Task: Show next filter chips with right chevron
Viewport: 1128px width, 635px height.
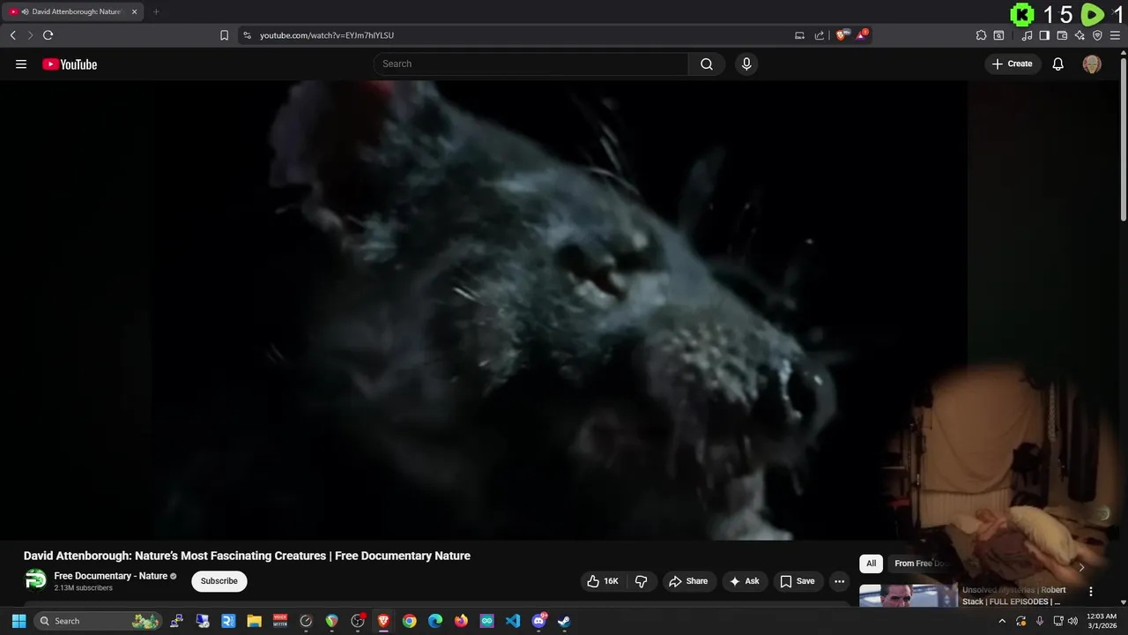Action: tap(1081, 567)
